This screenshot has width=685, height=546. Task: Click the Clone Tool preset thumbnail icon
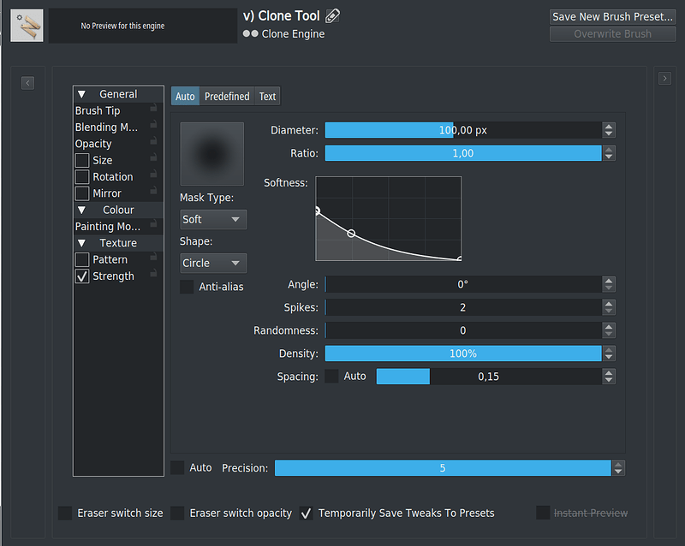tap(27, 26)
